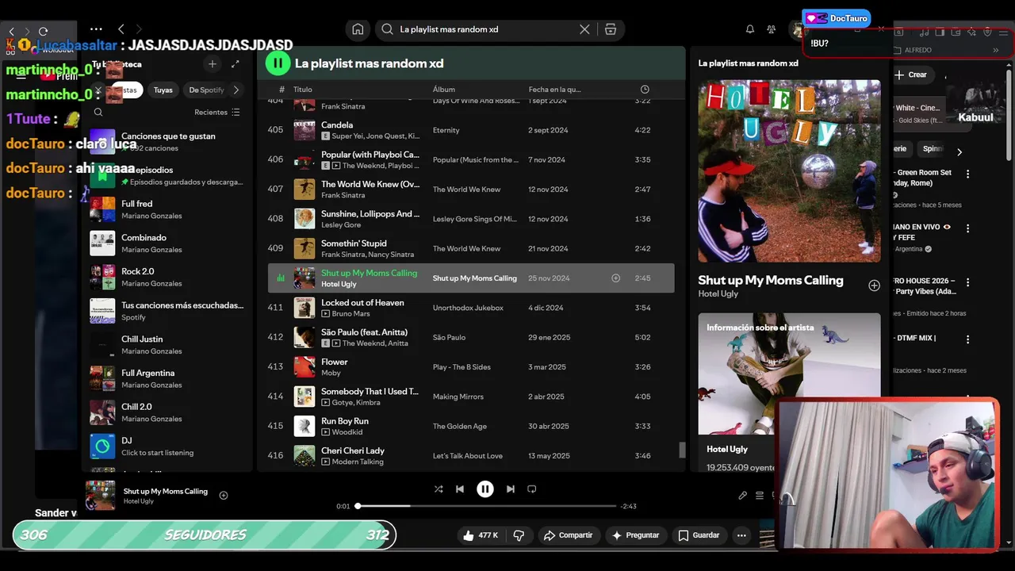Skip to the previous track
The image size is (1015, 571).
(460, 489)
